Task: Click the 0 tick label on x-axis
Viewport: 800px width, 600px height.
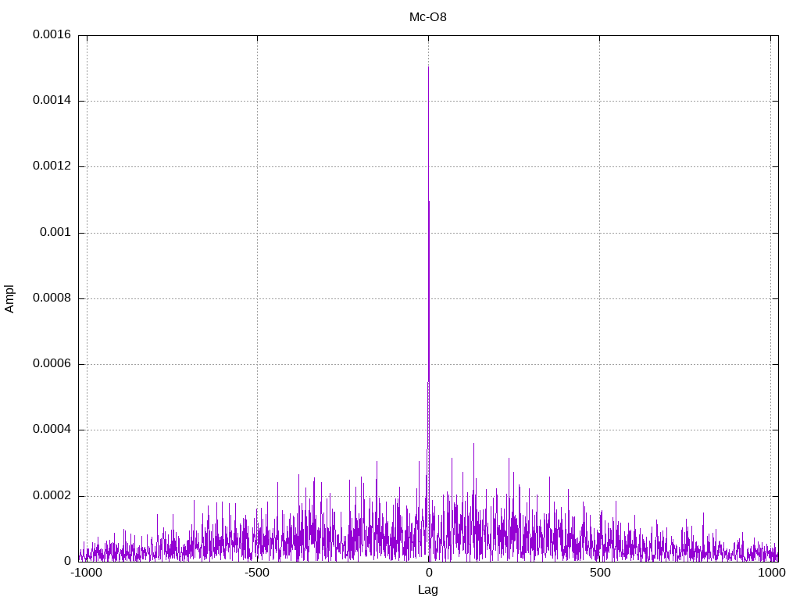Action: pyautogui.click(x=428, y=573)
